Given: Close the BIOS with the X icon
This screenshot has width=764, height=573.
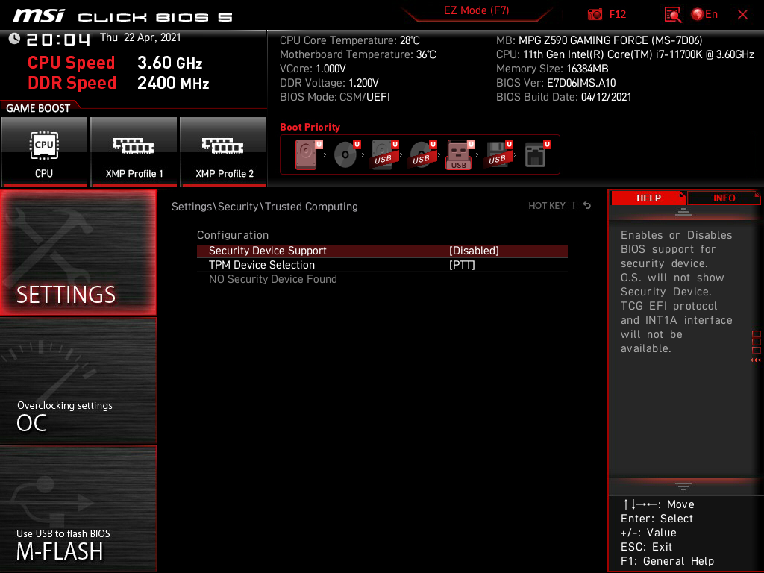Looking at the screenshot, I should click(742, 15).
